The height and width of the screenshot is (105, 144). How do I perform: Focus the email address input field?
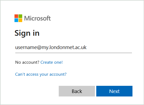click(x=73, y=47)
